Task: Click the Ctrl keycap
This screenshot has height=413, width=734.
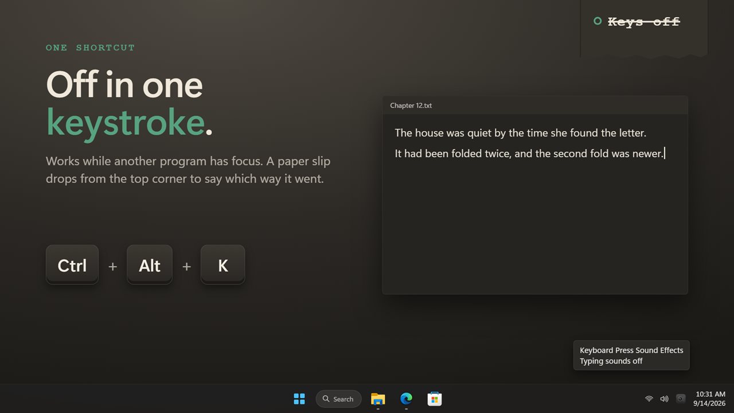Action: click(72, 264)
